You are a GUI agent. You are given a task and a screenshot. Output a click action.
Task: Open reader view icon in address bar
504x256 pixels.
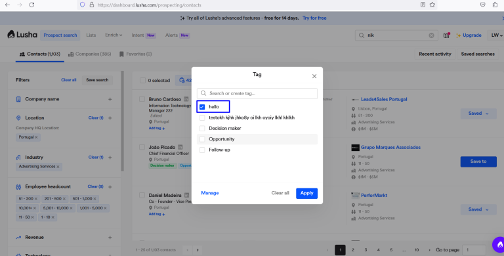(x=423, y=5)
